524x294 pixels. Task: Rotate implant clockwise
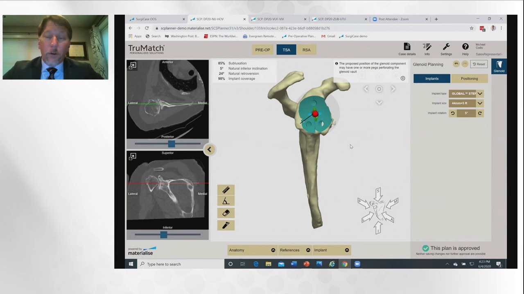[480, 113]
